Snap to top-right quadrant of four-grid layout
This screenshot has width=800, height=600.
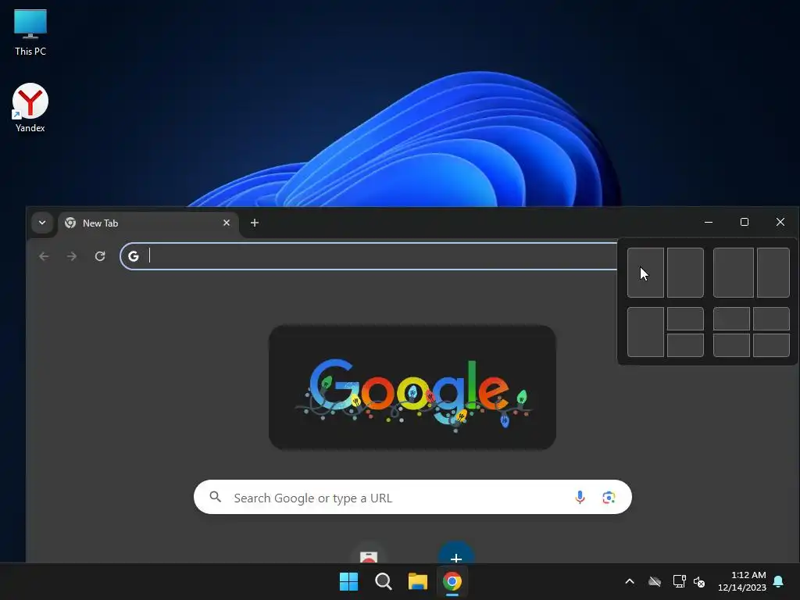coord(771,319)
